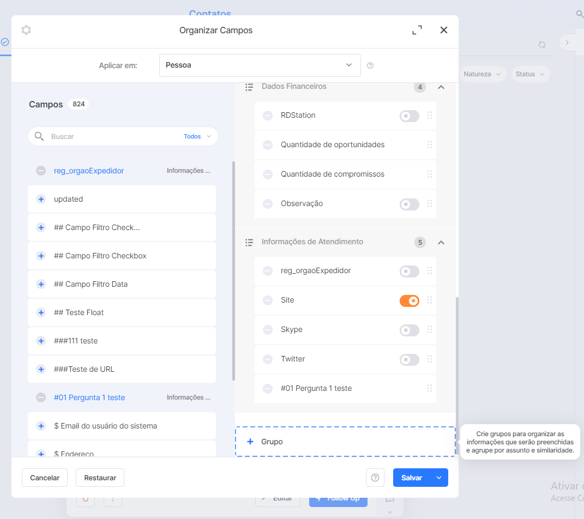Viewport: 584px width, 519px height.
Task: Click the Site drag handle
Action: [x=430, y=300]
